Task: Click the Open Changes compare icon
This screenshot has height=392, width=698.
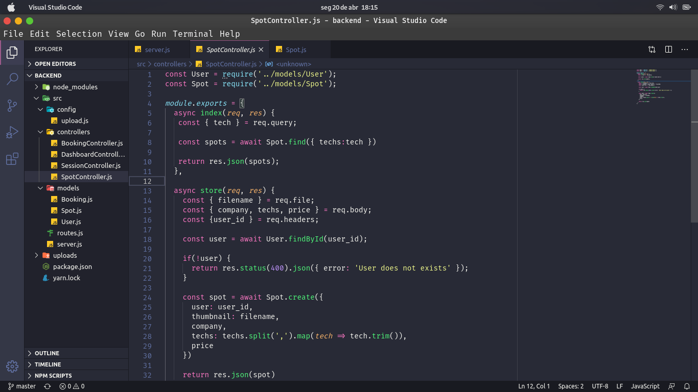Action: click(x=652, y=50)
